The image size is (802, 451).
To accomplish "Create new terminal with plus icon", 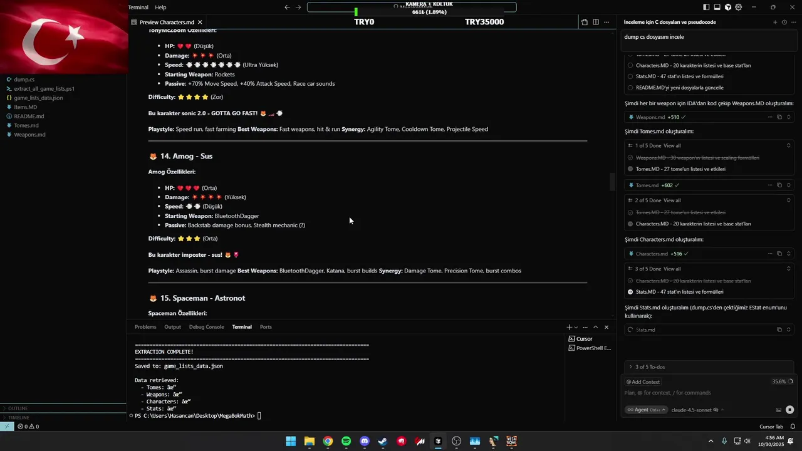I will (569, 327).
